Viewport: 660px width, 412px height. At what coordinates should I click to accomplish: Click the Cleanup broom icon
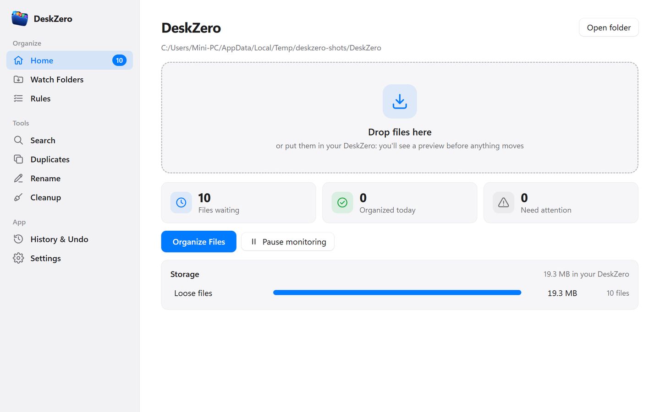(x=18, y=197)
